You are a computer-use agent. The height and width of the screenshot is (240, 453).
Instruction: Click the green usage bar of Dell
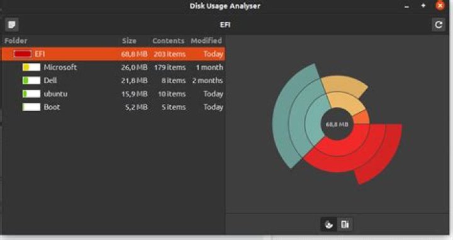(31, 81)
